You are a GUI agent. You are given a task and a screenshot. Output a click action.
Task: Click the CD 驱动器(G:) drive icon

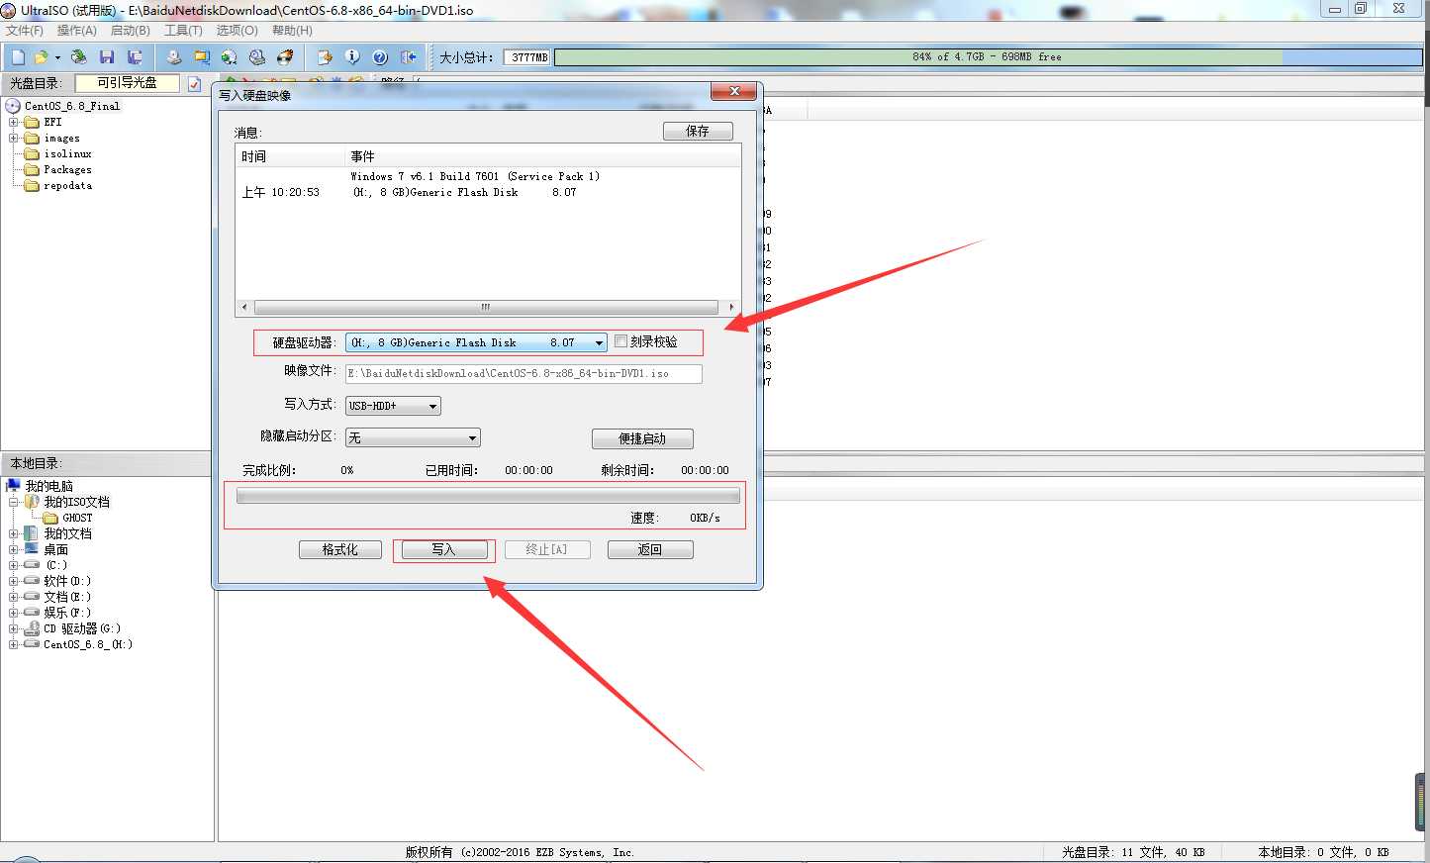click(32, 628)
